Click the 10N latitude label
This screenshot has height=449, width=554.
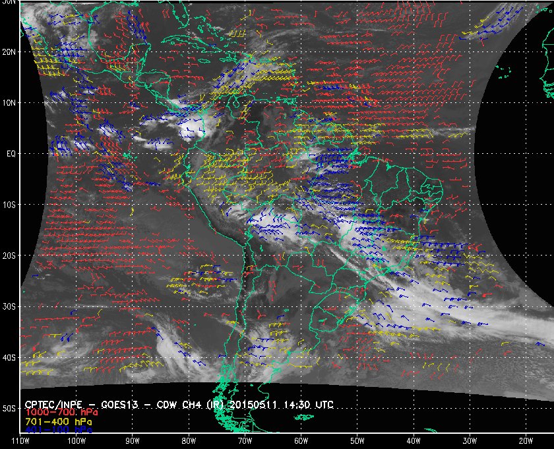click(9, 103)
